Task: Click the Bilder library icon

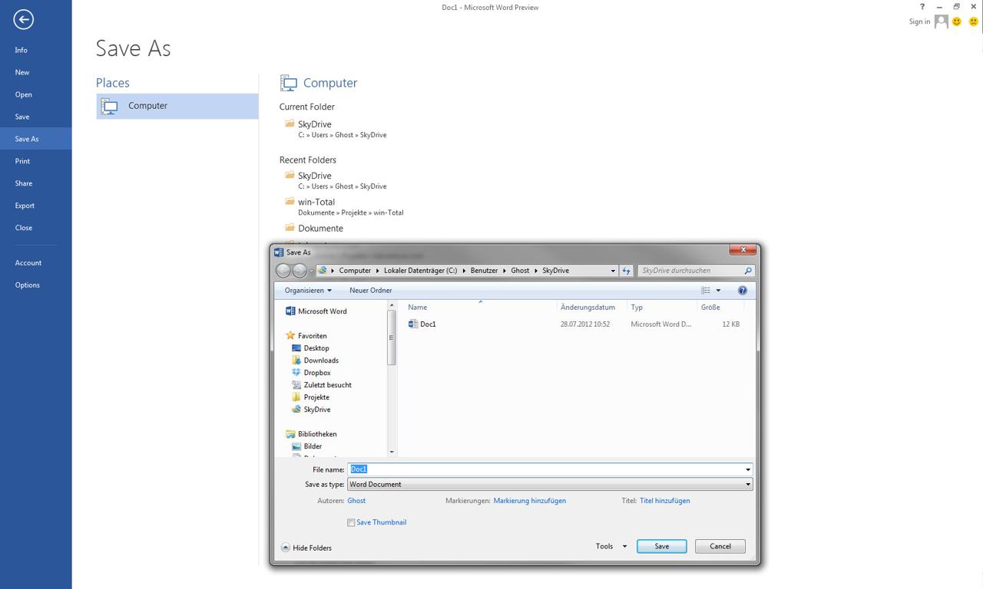Action: pyautogui.click(x=296, y=446)
